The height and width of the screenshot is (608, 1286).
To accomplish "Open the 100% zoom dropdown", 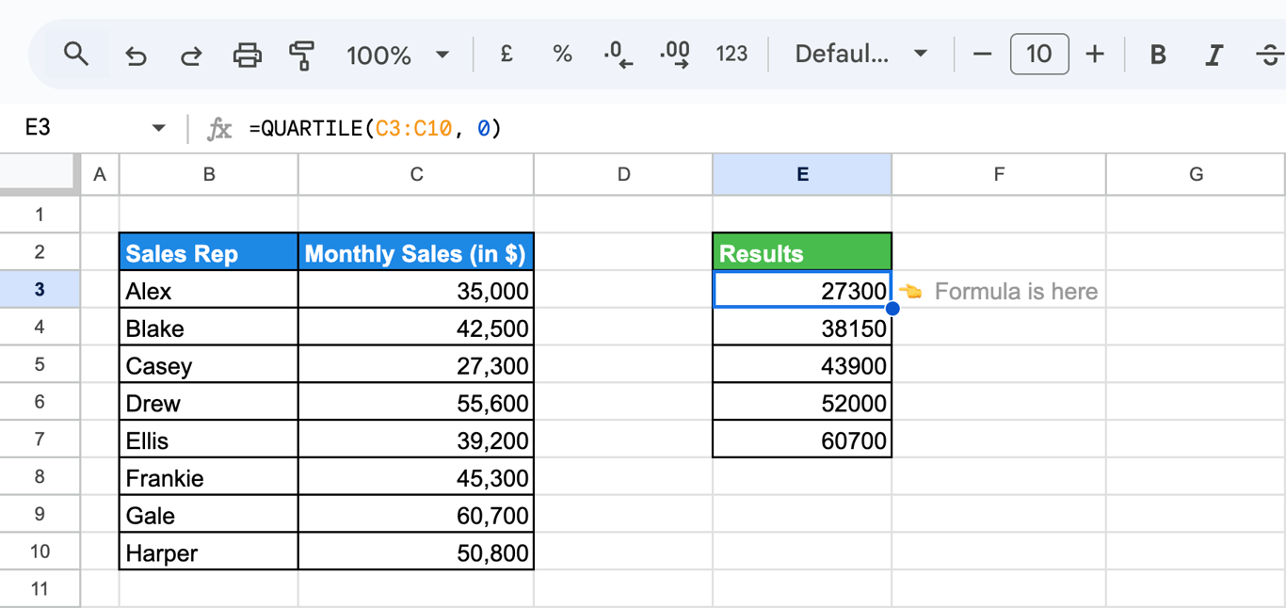I will 397,56.
